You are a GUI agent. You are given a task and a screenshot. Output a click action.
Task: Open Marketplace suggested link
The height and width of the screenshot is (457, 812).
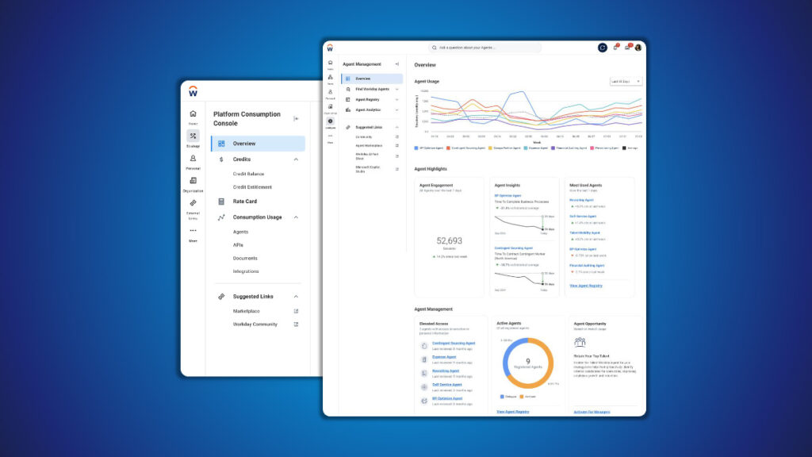tap(247, 311)
